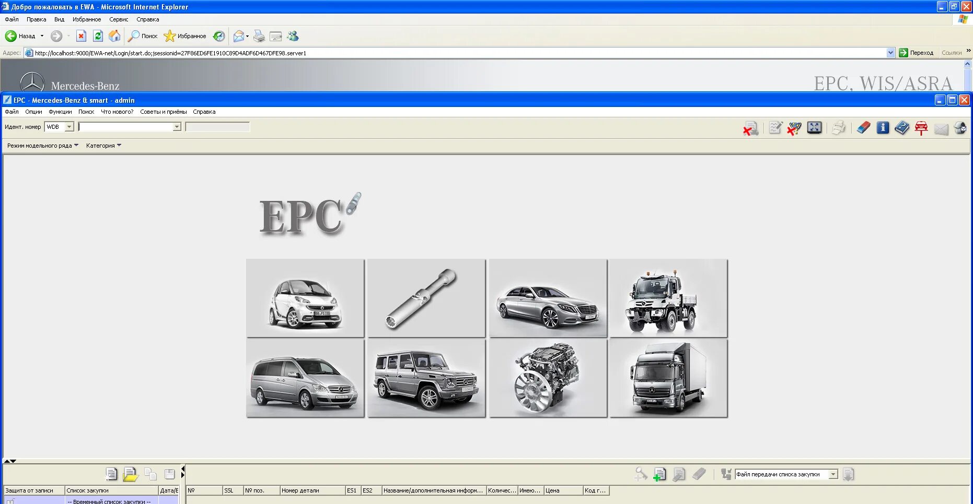Screen dimensions: 973x504
Task: Open IE address bar dropdown arrow
Action: [x=890, y=53]
